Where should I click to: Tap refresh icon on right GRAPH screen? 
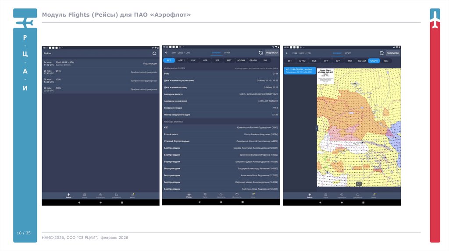381,53
